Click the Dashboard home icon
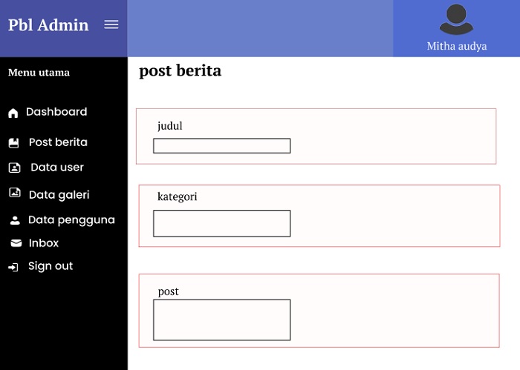This screenshot has height=370, width=520. click(x=13, y=113)
